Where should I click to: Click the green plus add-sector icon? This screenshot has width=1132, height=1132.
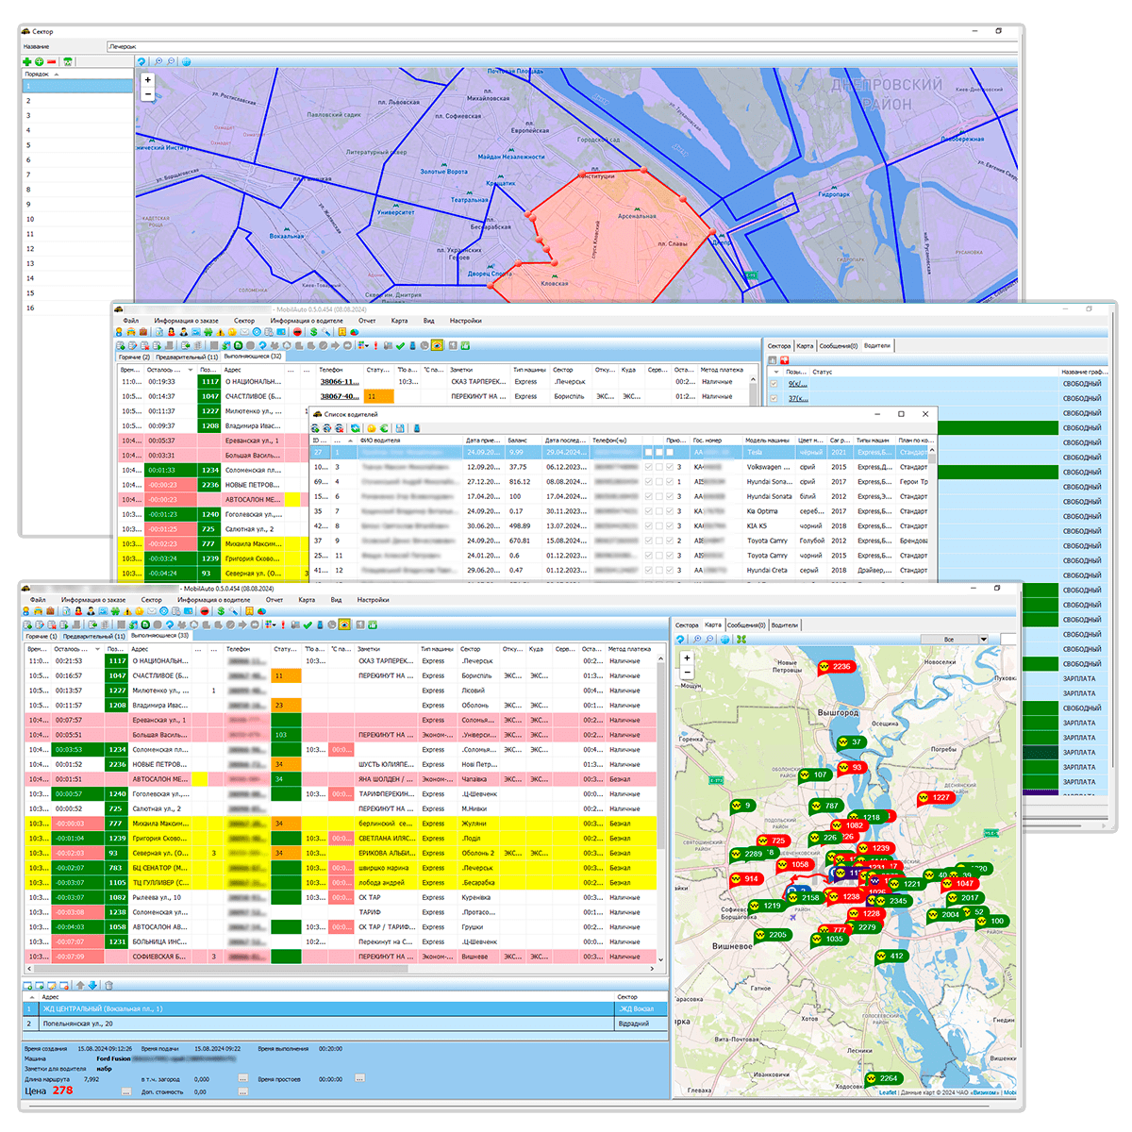click(x=27, y=61)
